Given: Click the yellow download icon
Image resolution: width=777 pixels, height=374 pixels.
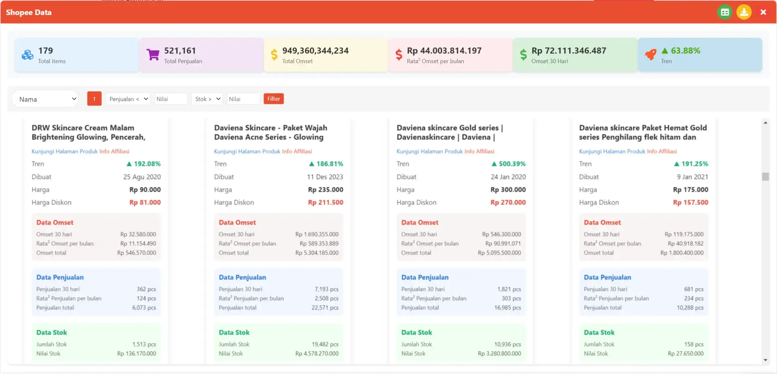Looking at the screenshot, I should point(744,12).
